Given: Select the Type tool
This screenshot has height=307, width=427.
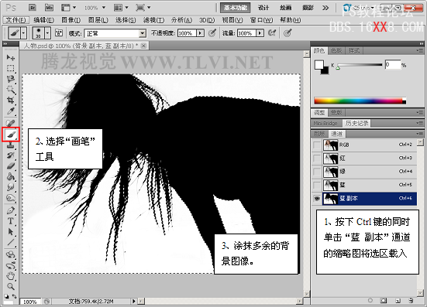Looking at the screenshot, I should pos(11,221).
